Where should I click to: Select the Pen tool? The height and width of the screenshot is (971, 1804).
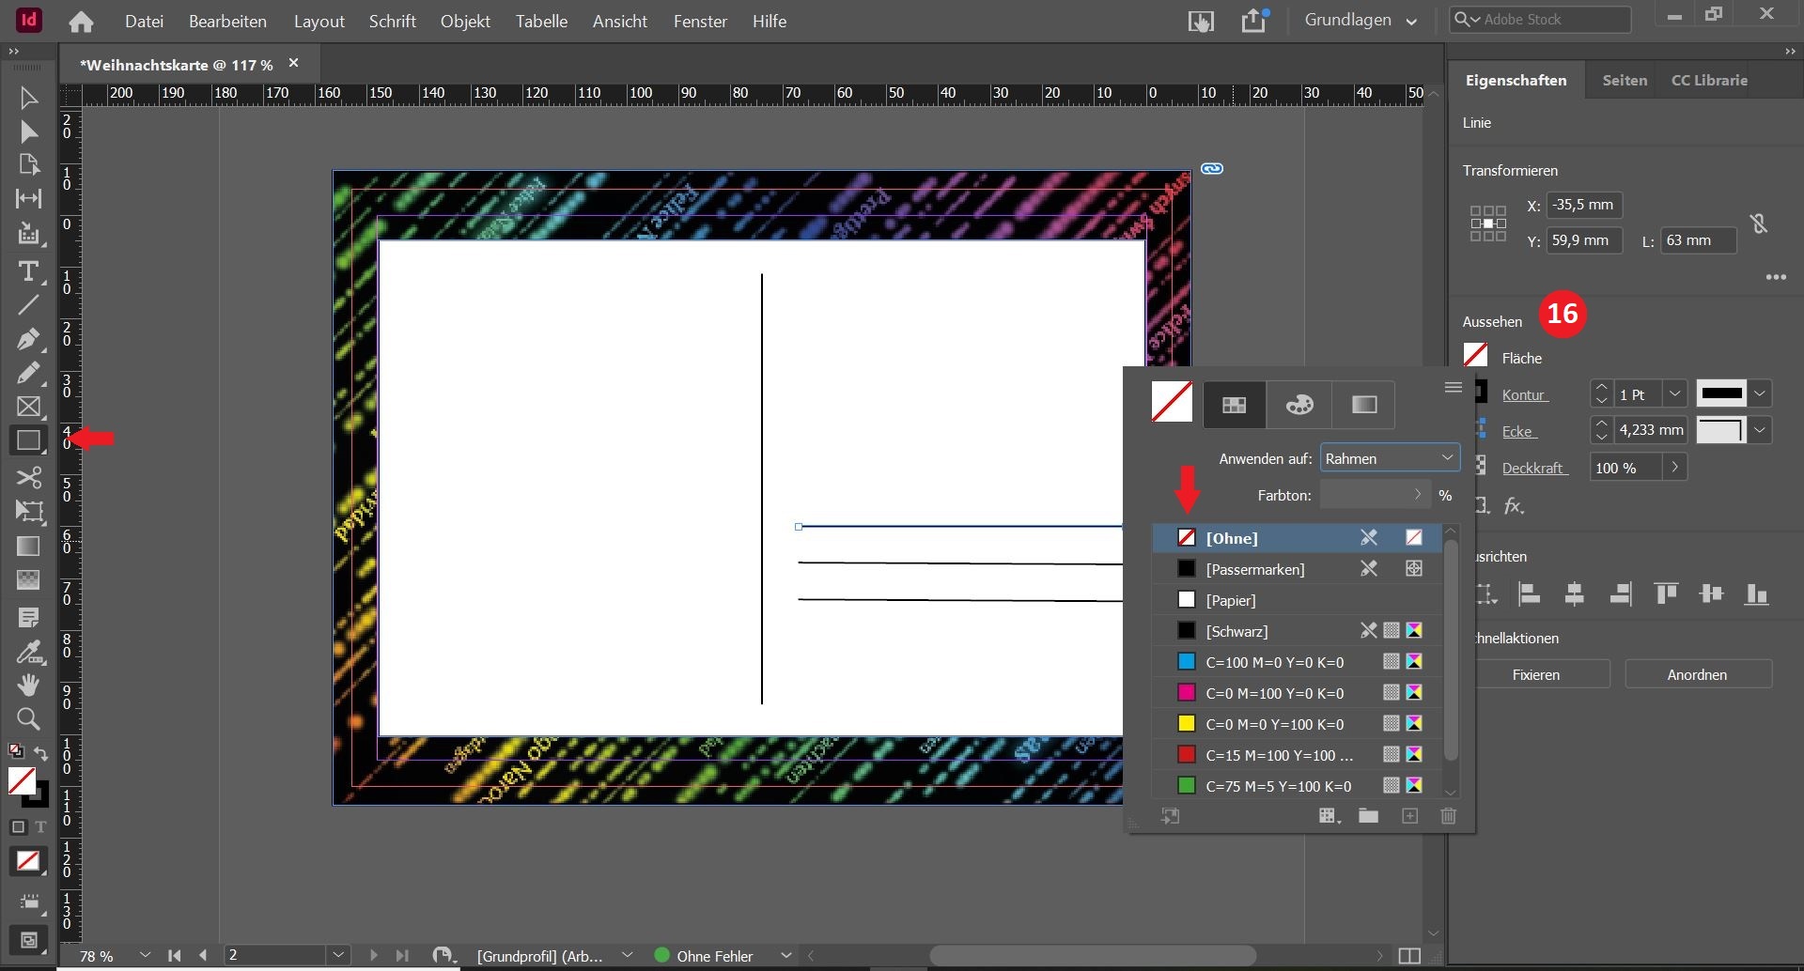pyautogui.click(x=28, y=338)
